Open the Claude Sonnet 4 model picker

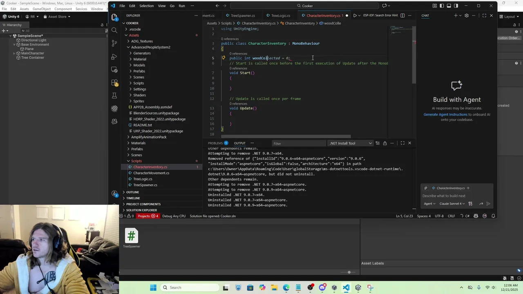click(x=452, y=204)
